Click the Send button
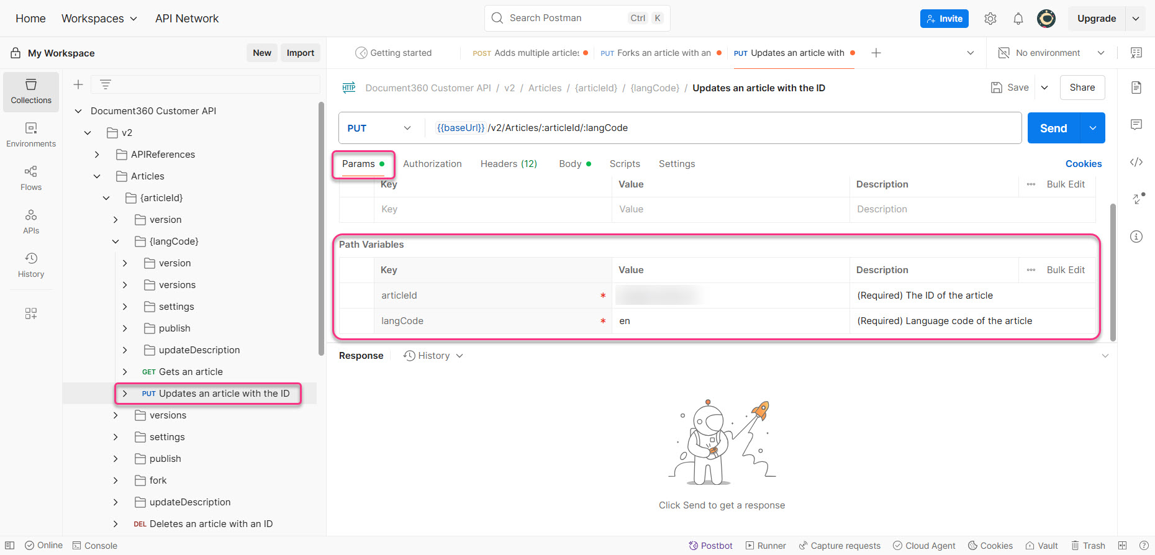Image resolution: width=1155 pixels, height=555 pixels. click(x=1054, y=128)
